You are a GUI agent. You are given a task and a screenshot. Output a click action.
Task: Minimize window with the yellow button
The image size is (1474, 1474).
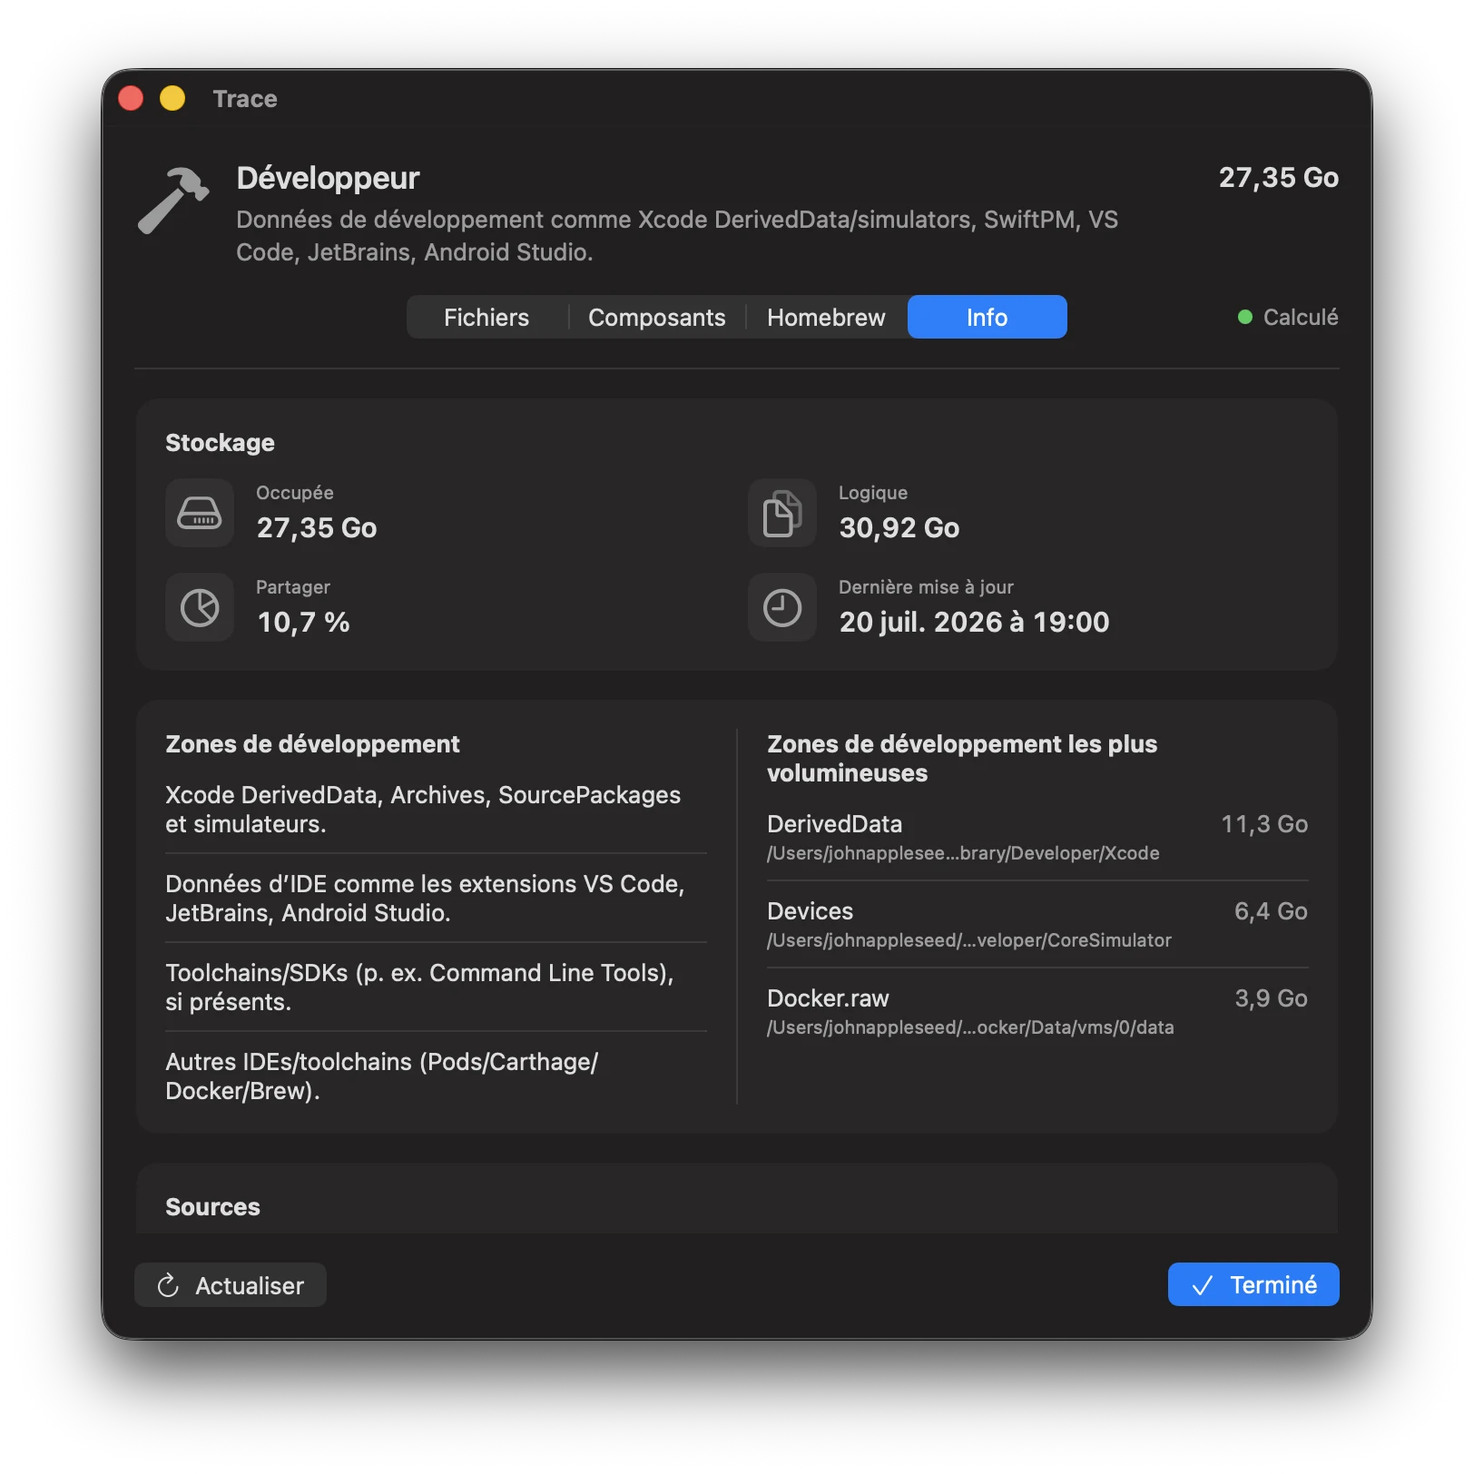coord(172,98)
